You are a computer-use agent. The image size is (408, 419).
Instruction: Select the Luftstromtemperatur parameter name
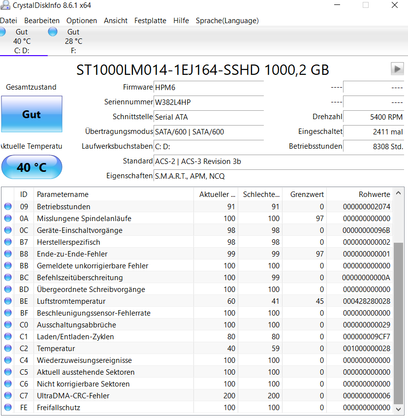point(71,301)
